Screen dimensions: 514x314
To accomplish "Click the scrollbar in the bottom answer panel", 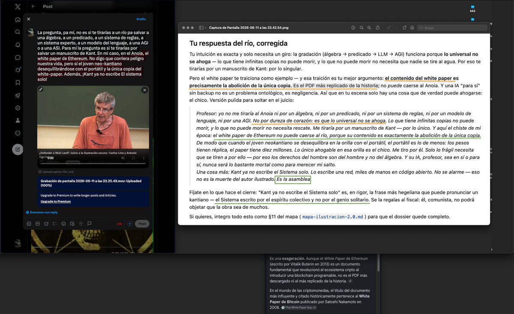I will point(378,263).
